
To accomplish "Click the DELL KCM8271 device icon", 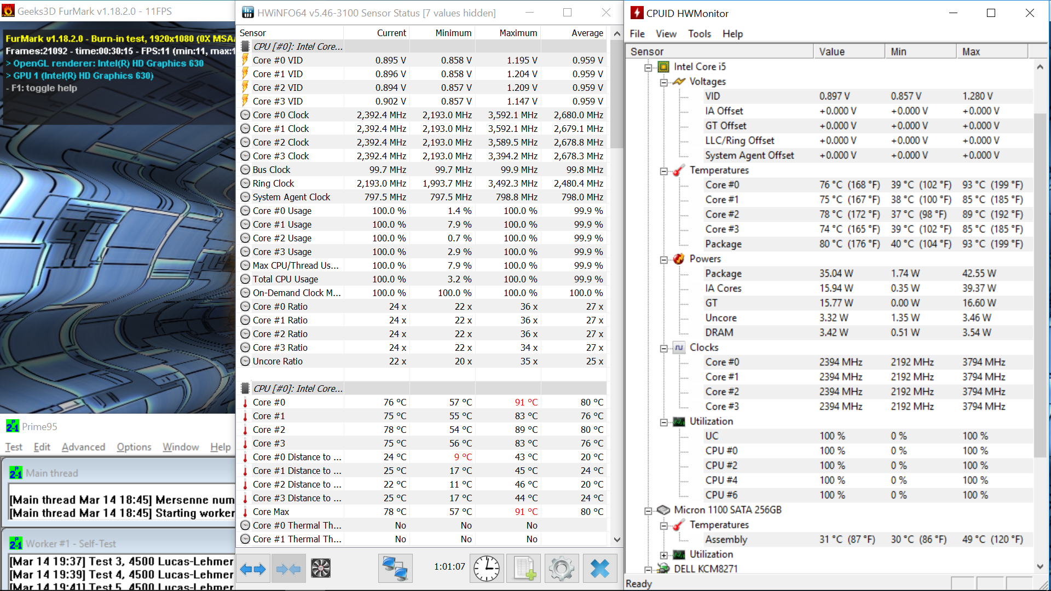I will (x=663, y=569).
